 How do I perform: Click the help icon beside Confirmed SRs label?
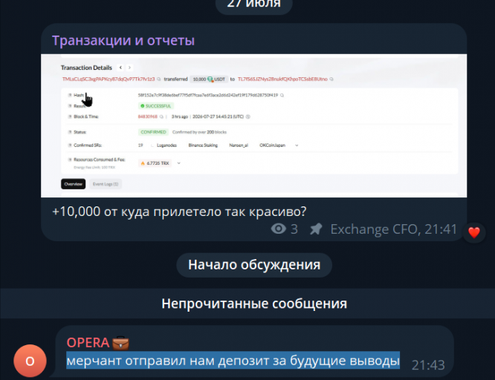click(x=70, y=145)
